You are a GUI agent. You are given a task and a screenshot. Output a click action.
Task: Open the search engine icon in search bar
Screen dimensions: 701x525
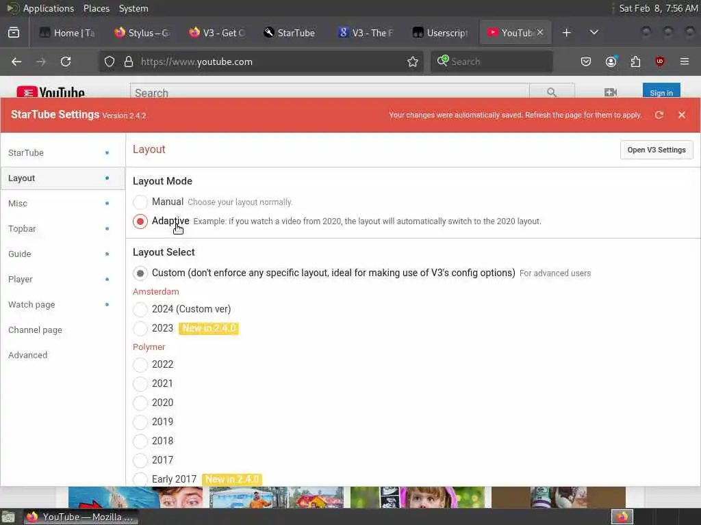tap(443, 61)
